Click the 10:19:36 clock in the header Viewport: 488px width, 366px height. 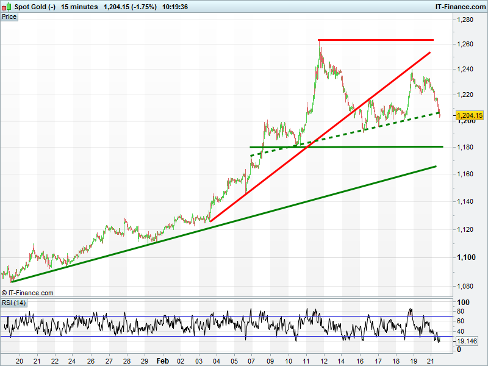tap(175, 7)
